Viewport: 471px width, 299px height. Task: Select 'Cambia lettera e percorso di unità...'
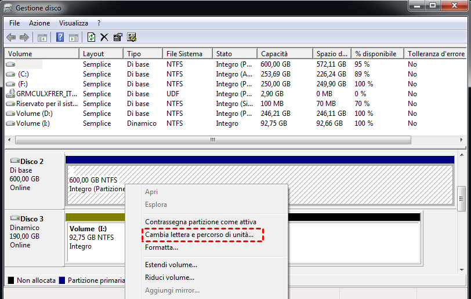point(199,235)
